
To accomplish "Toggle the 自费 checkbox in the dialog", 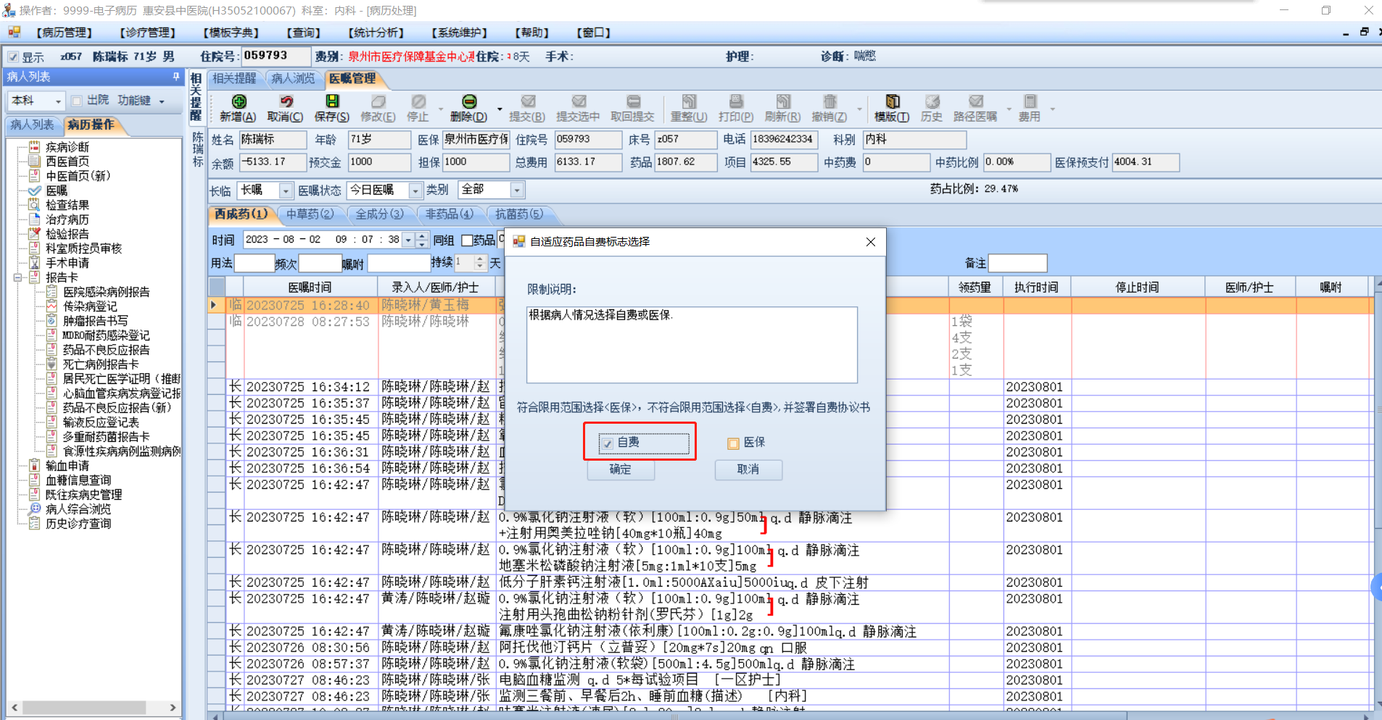I will [608, 443].
